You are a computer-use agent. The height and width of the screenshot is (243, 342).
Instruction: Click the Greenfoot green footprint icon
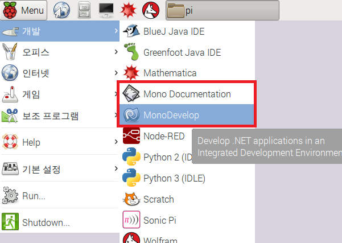(x=131, y=52)
